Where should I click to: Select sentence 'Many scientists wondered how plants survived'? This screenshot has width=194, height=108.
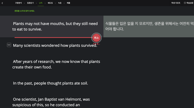(55, 45)
